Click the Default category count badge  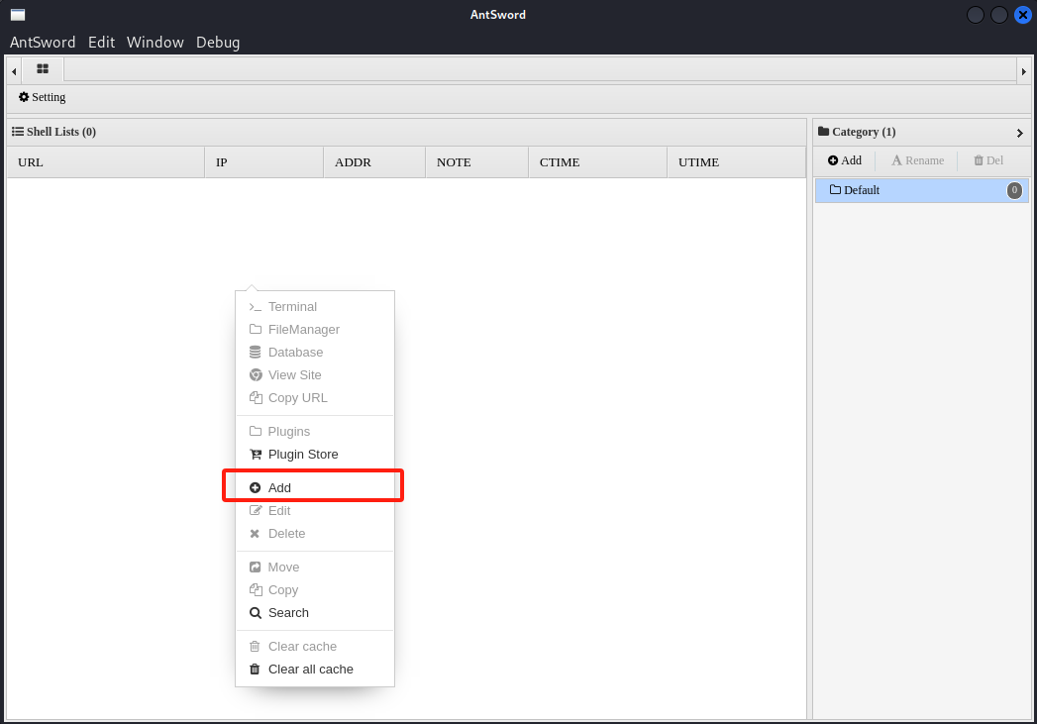(1014, 190)
